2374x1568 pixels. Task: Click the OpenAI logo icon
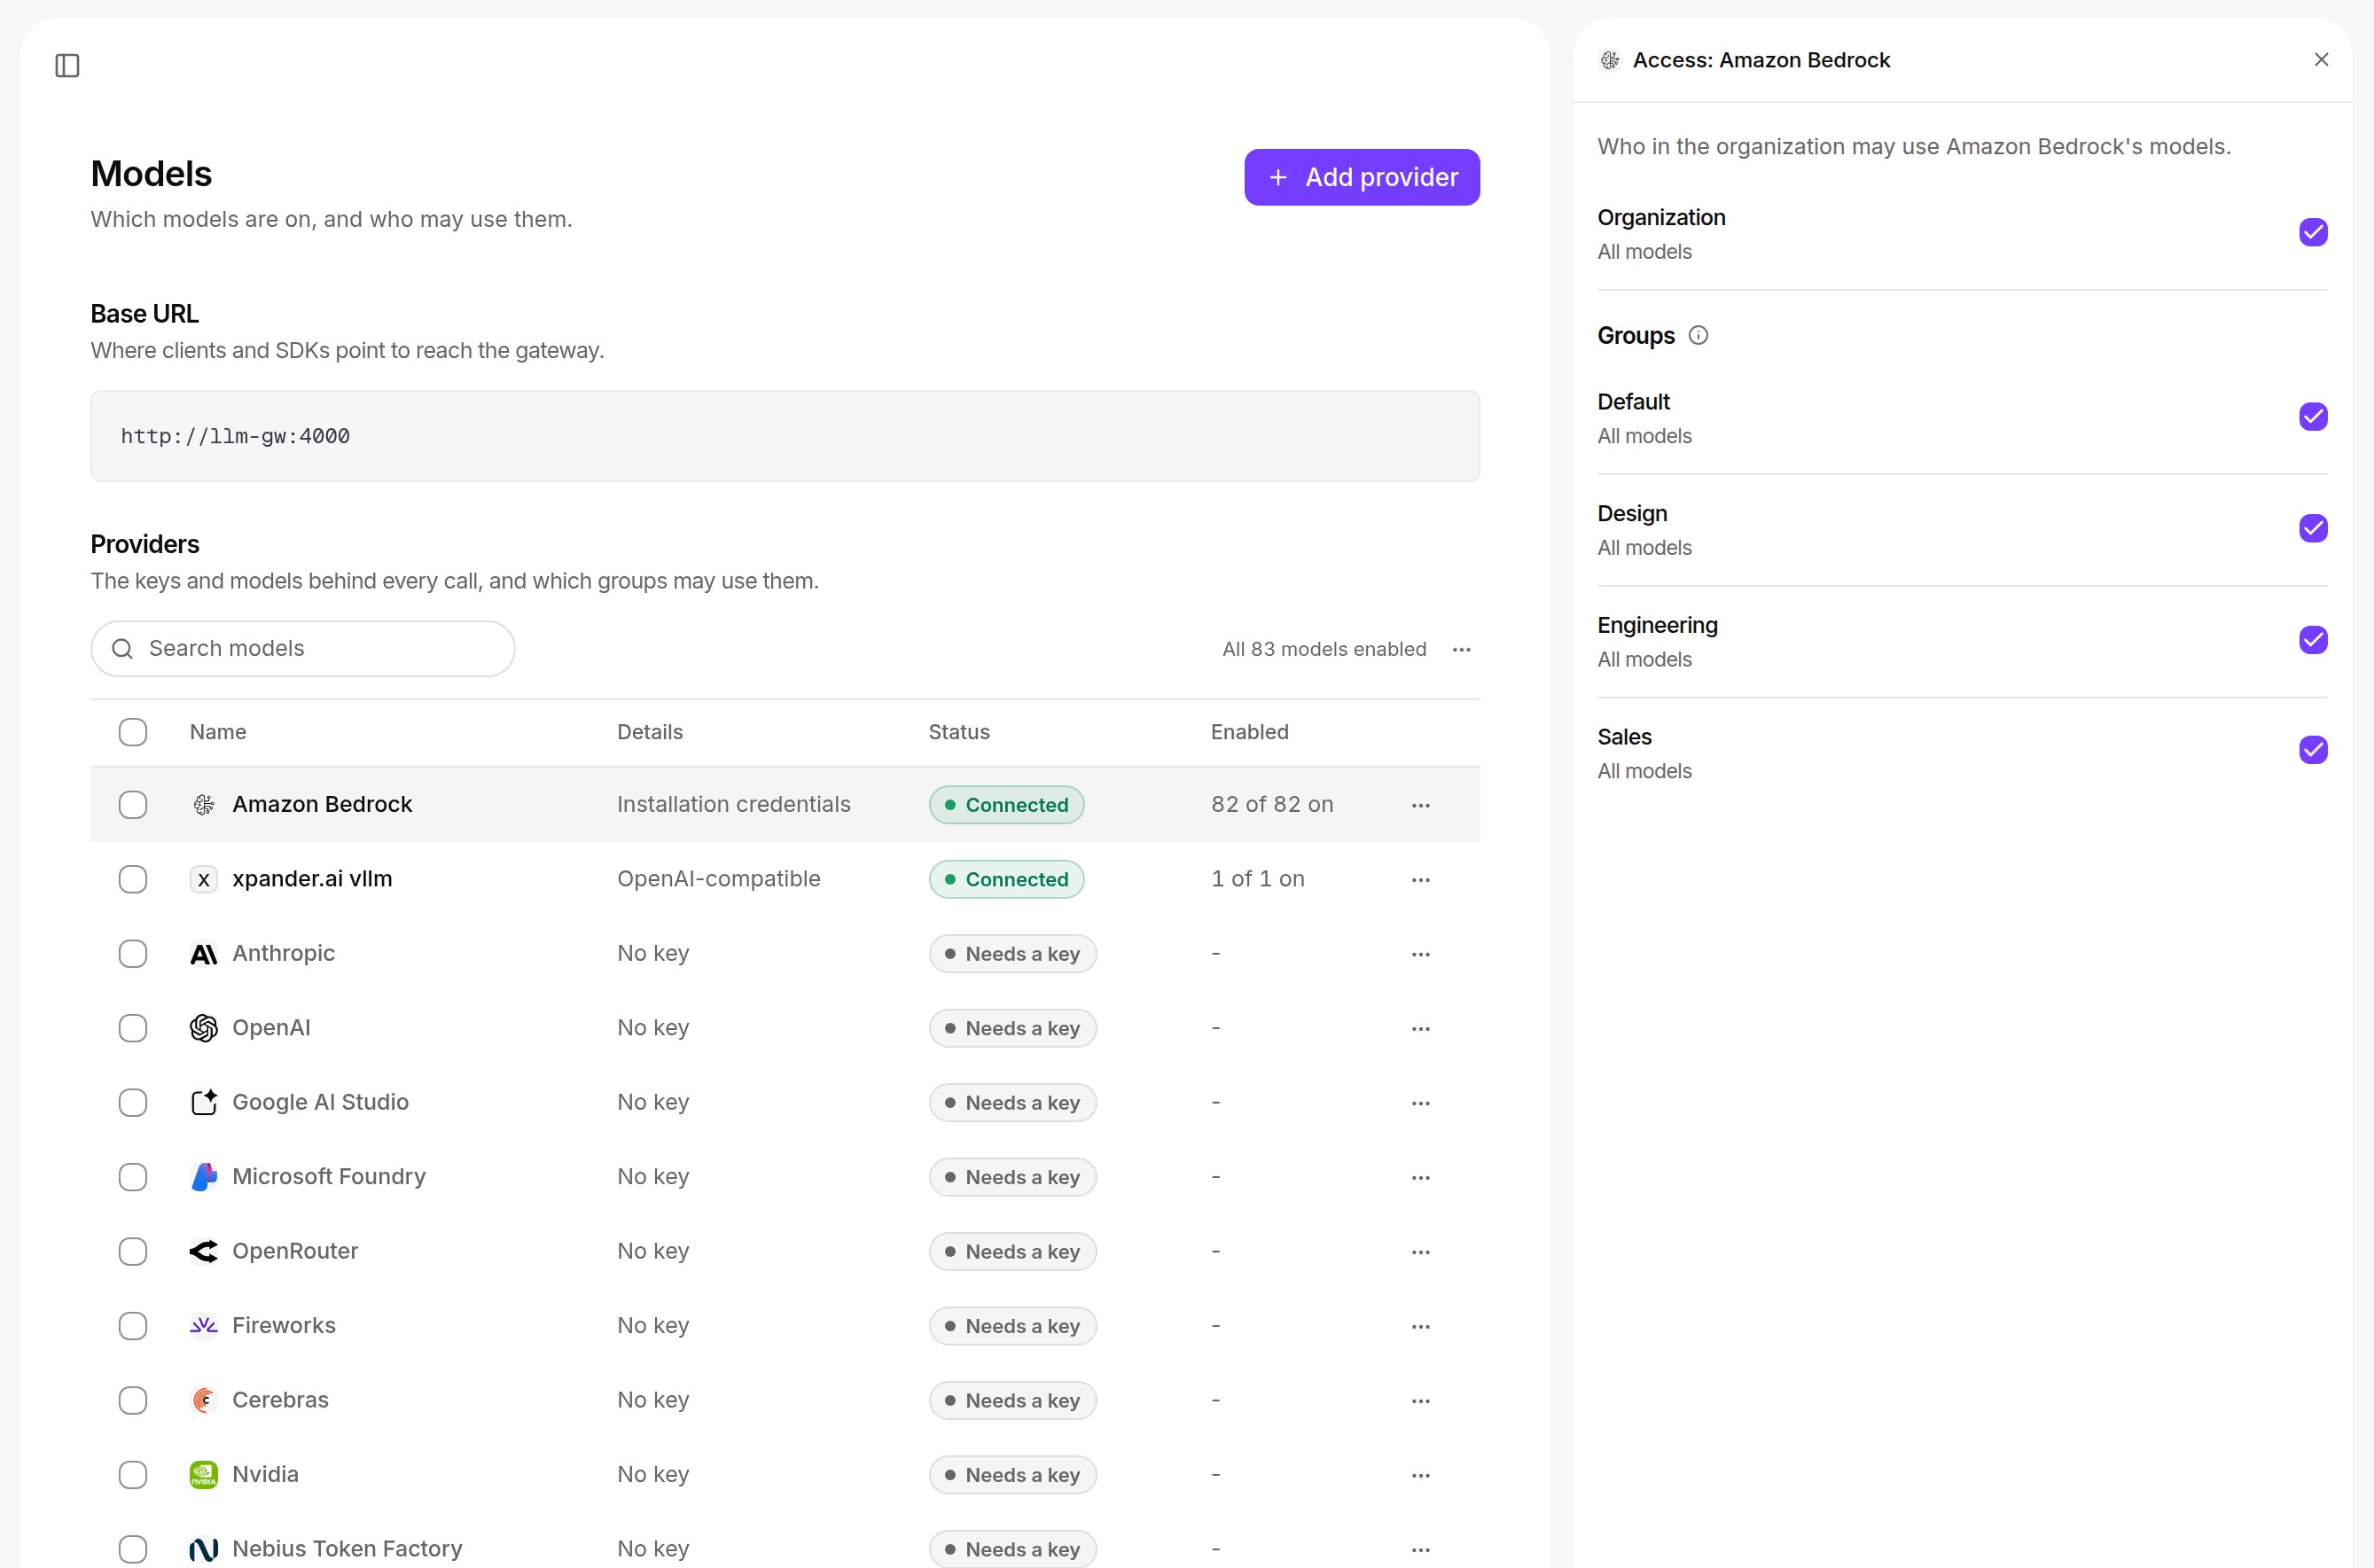point(204,1028)
